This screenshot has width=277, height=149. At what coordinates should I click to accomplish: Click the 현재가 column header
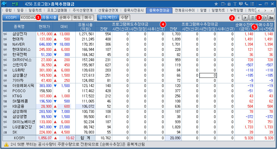pyautogui.click(x=44, y=27)
